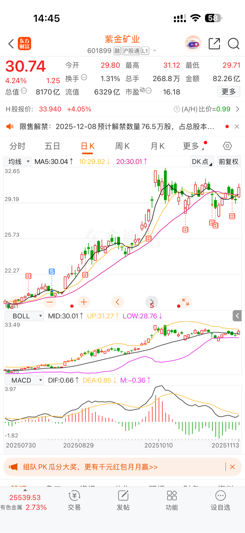
Task: Tap the blue S sell marker
Action: tap(52, 271)
